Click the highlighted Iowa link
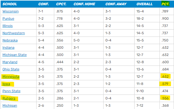This screenshot has width=174, height=109. point(6,84)
